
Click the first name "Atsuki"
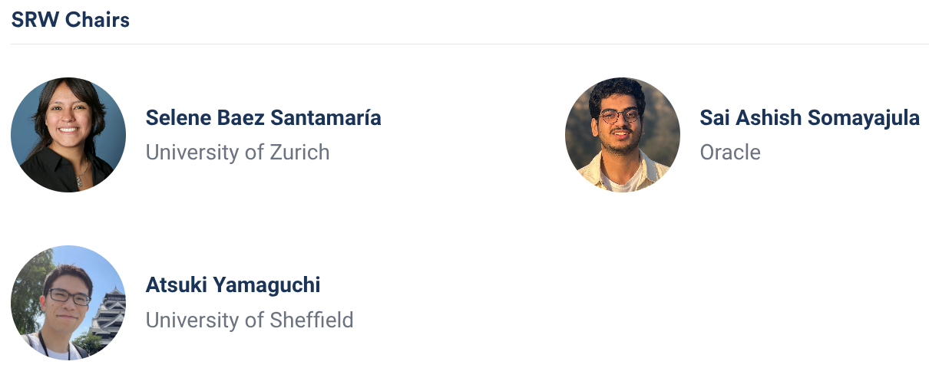[176, 285]
